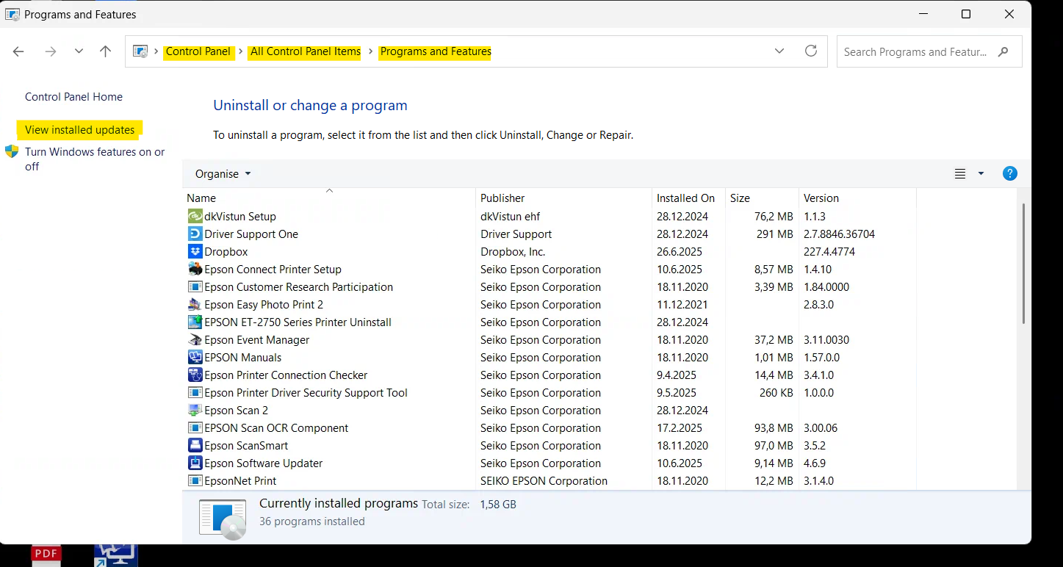Image resolution: width=1063 pixels, height=567 pixels.
Task: Select the 93,8 MB size cell
Action: click(x=774, y=427)
